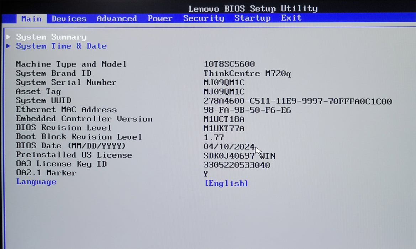Image resolution: width=416 pixels, height=249 pixels.
Task: Select the BIOS Date (MM/DD/YYYY) label
Action: 70,146
